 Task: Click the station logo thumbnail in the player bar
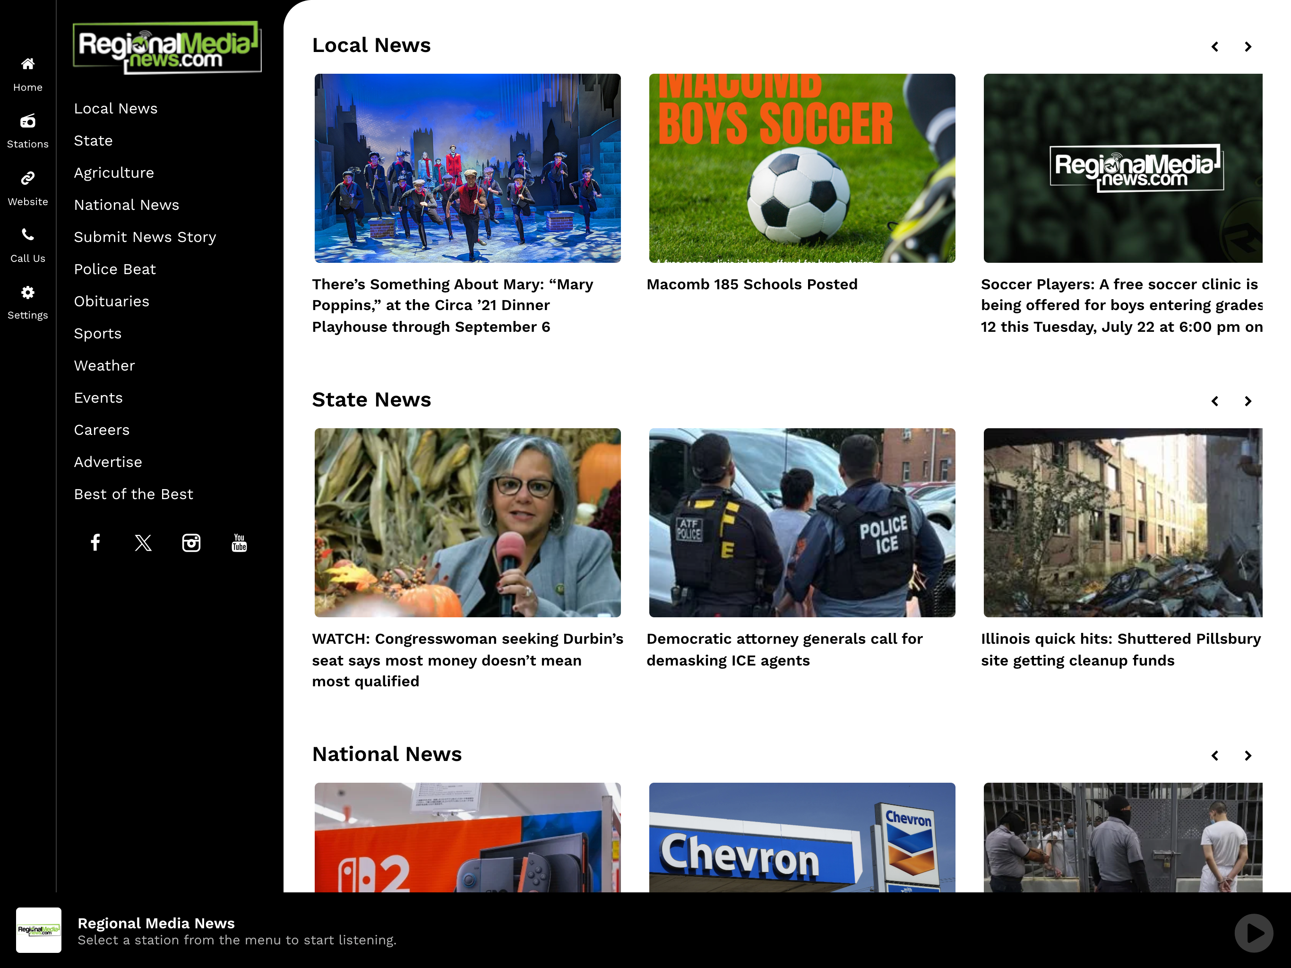click(39, 929)
